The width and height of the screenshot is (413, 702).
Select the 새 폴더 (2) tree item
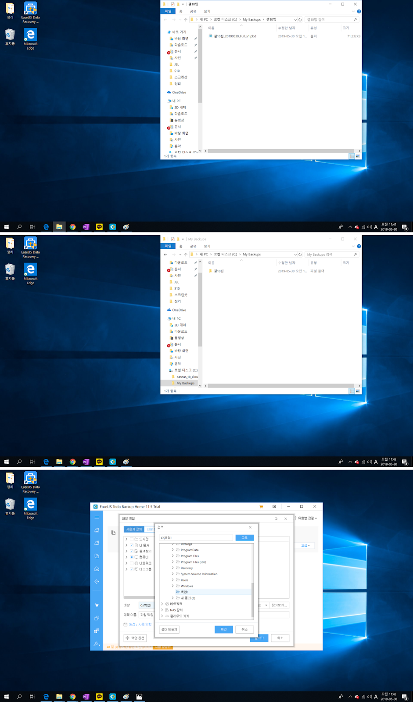point(188,598)
